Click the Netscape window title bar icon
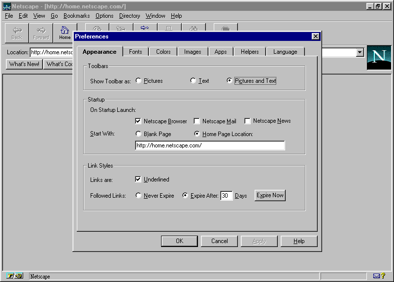The height and width of the screenshot is (282, 394). point(7,6)
